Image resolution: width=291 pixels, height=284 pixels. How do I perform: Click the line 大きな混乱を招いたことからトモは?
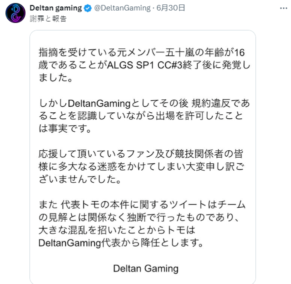pyautogui.click(x=117, y=230)
